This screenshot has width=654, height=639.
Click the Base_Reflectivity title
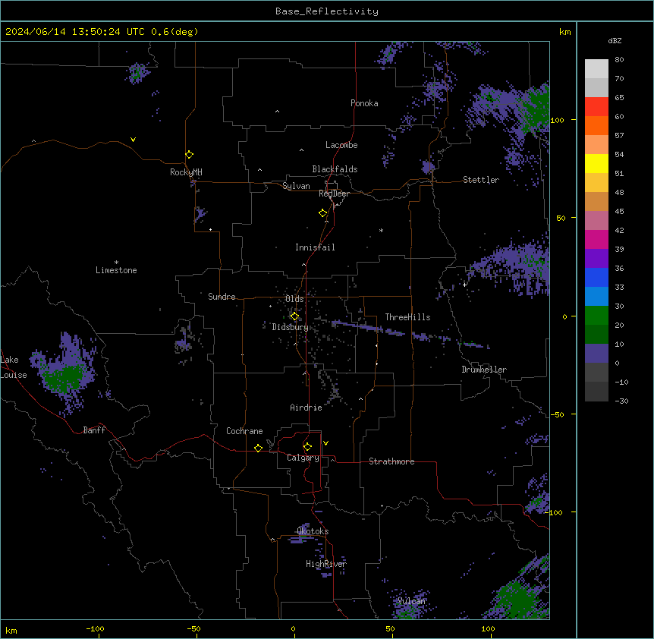point(327,11)
